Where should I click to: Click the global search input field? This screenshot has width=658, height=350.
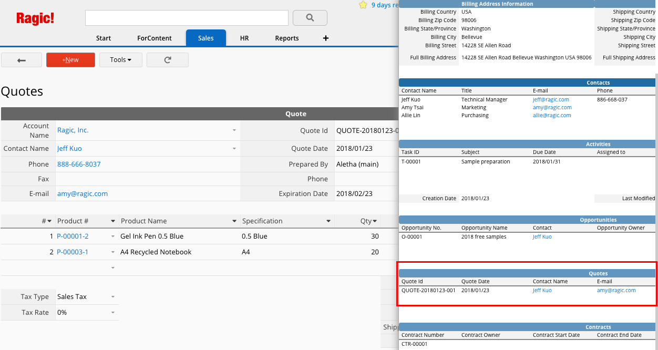[x=187, y=18]
